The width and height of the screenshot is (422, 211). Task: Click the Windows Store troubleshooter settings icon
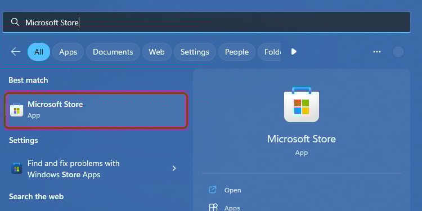(x=17, y=168)
